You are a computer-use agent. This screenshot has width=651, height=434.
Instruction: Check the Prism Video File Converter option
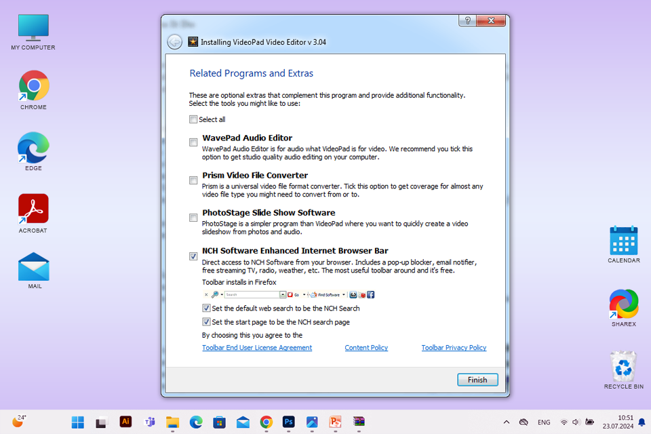193,180
